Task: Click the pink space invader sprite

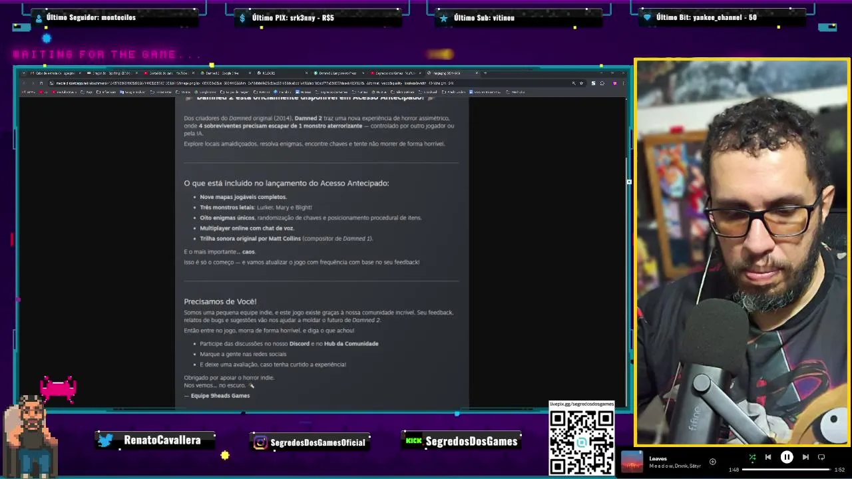Action: (59, 389)
